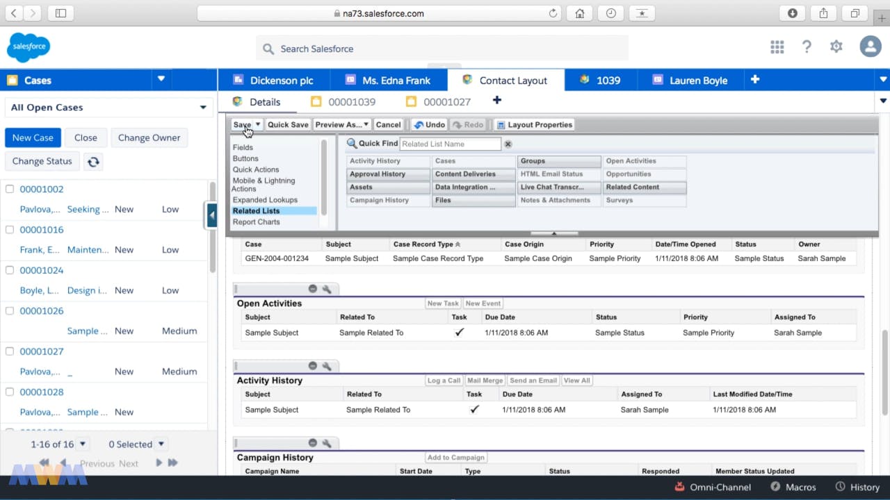Select Fields in the layout palette list
The width and height of the screenshot is (890, 500).
click(x=243, y=147)
